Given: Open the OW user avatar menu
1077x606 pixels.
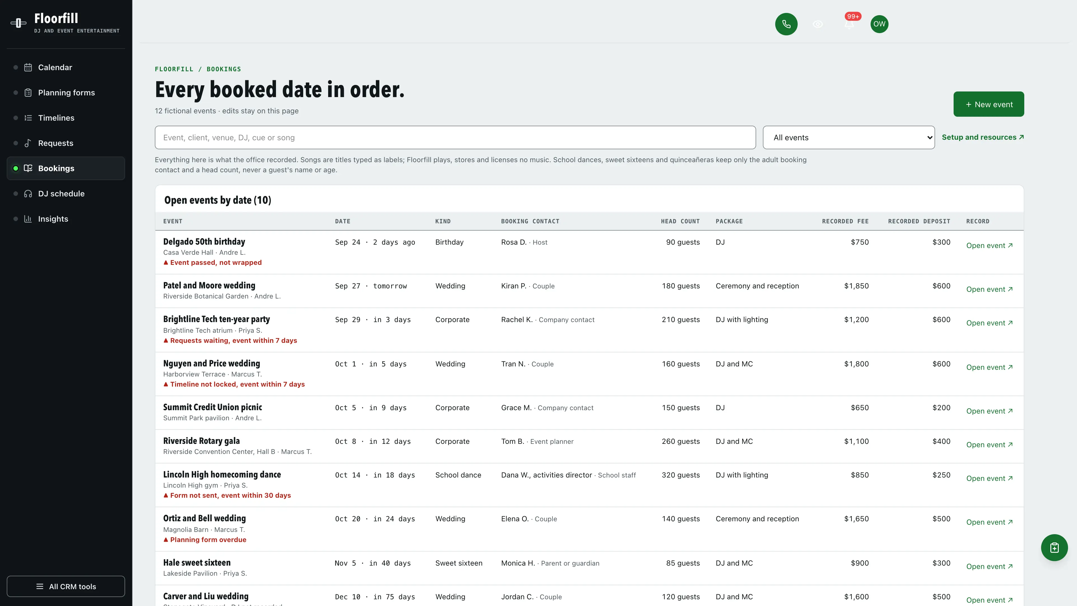Looking at the screenshot, I should click(879, 24).
